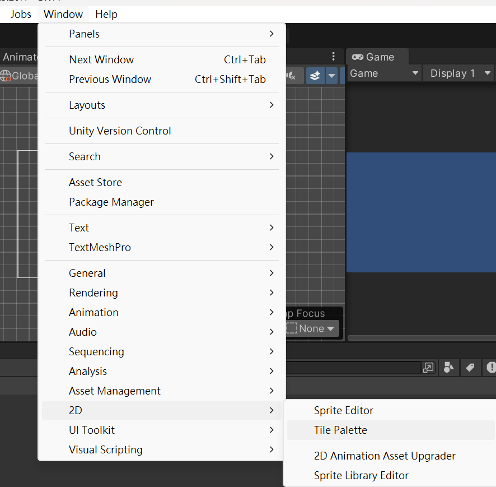Toggle the scene effects button
496x487 pixels.
tap(315, 76)
